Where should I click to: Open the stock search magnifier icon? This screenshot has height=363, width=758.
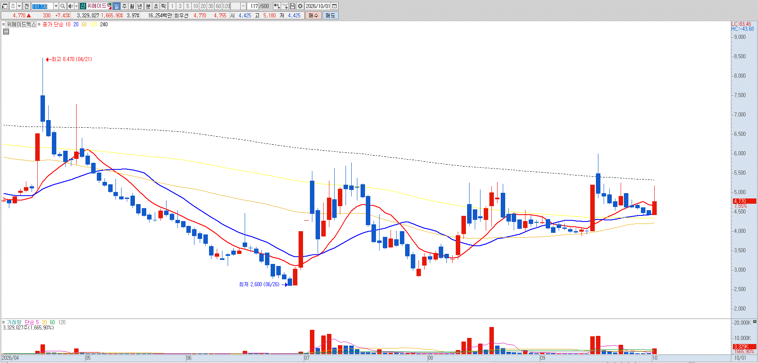pos(63,6)
